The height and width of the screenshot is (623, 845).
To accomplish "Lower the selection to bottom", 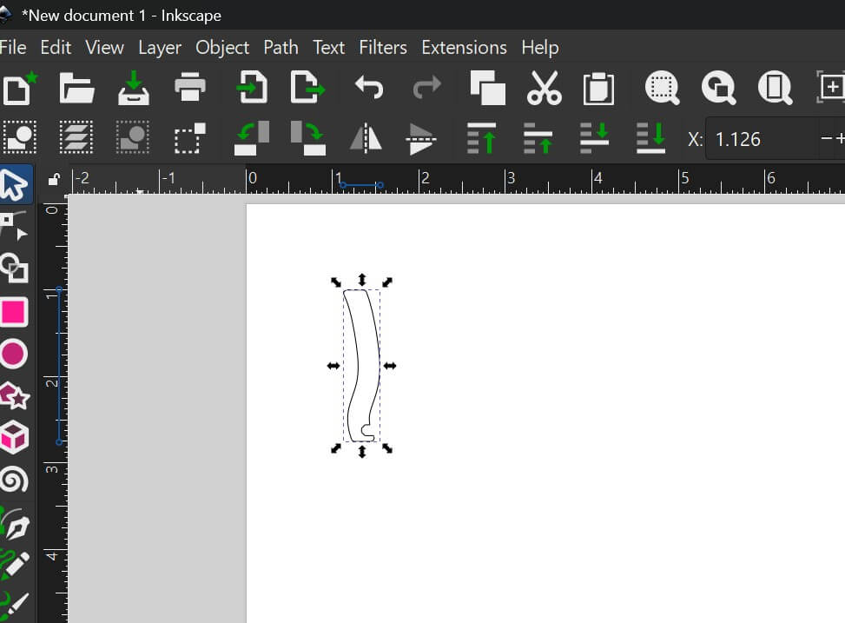I will [651, 138].
